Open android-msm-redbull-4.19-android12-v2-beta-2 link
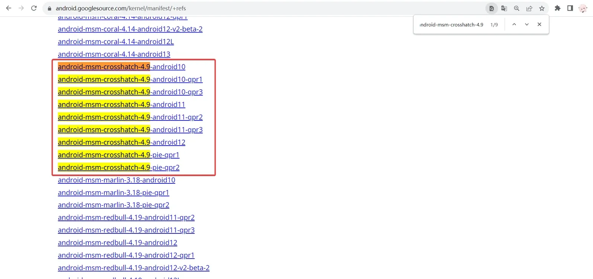Viewport: 593px width, 279px height. click(133, 268)
